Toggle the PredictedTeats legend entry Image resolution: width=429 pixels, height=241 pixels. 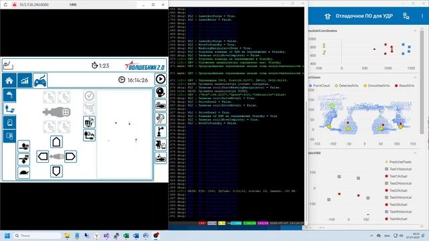398,162
